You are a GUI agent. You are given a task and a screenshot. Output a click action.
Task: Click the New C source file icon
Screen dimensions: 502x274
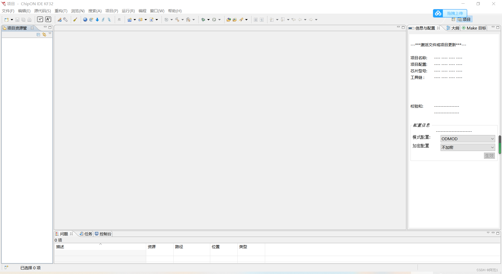151,20
